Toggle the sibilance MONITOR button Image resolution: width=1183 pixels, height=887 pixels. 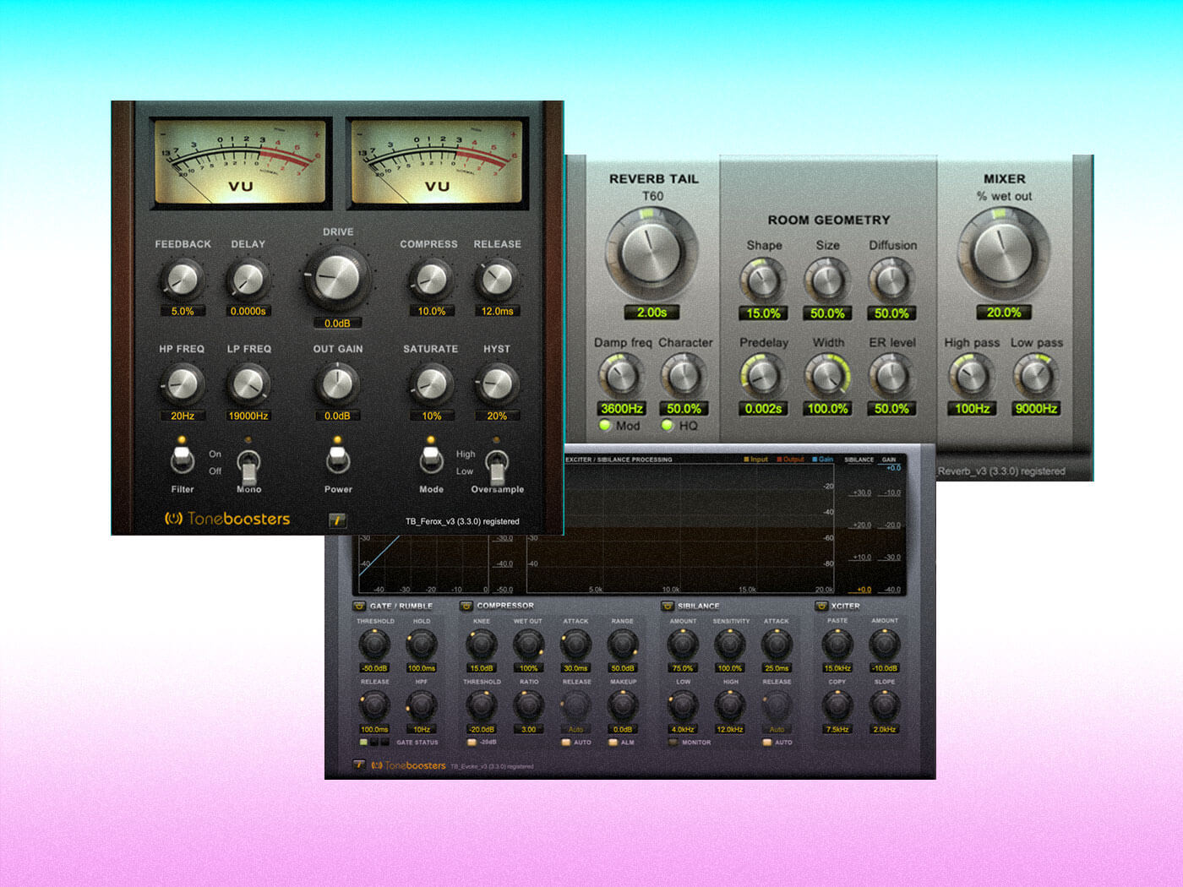[x=673, y=743]
